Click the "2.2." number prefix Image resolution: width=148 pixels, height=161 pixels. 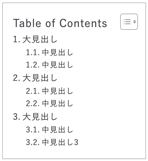pos(33,103)
